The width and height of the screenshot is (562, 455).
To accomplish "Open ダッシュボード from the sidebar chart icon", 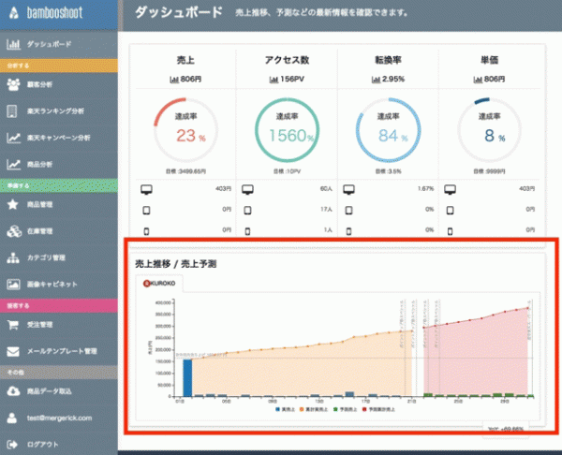I will click(x=13, y=44).
